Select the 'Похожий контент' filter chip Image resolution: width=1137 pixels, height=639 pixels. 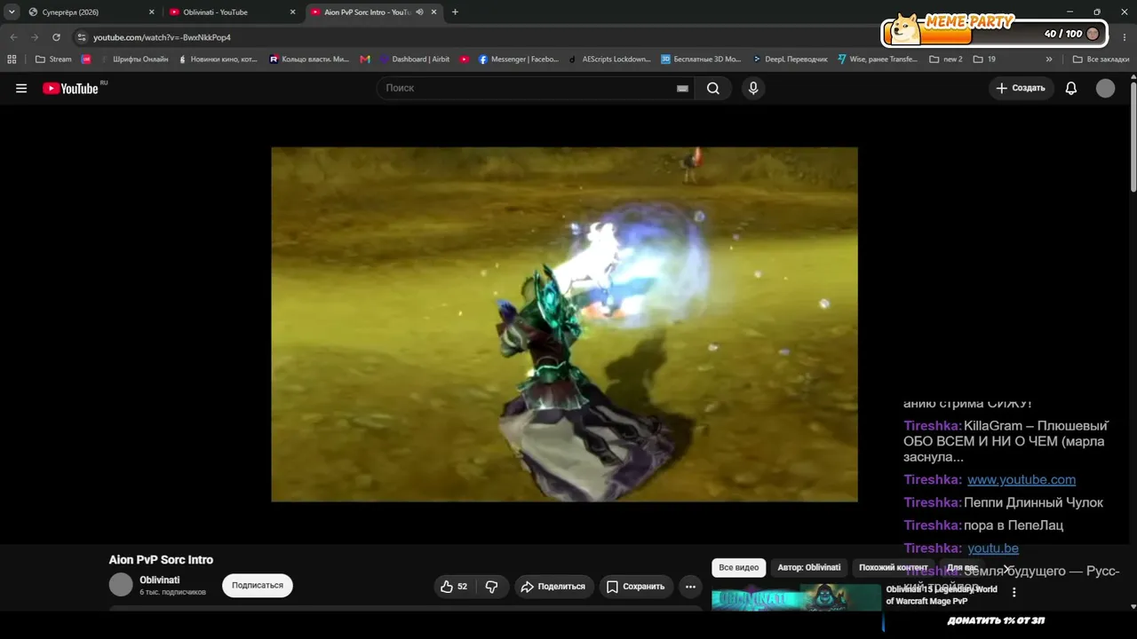(x=893, y=568)
